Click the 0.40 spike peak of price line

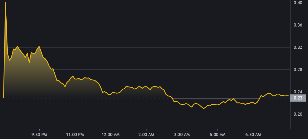click(6, 3)
